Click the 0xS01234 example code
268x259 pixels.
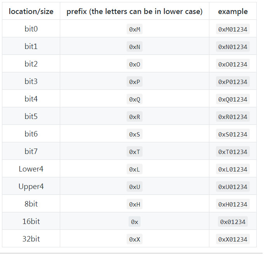233,134
